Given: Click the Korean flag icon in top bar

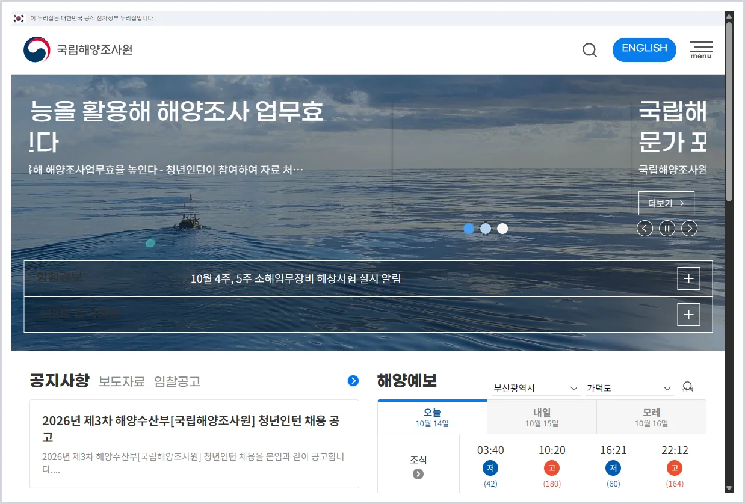Looking at the screenshot, I should (x=19, y=18).
